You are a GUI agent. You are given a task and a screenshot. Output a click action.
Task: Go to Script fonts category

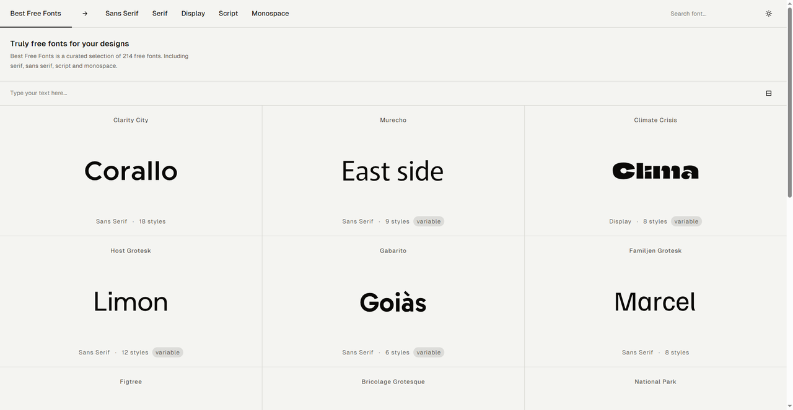tap(228, 14)
